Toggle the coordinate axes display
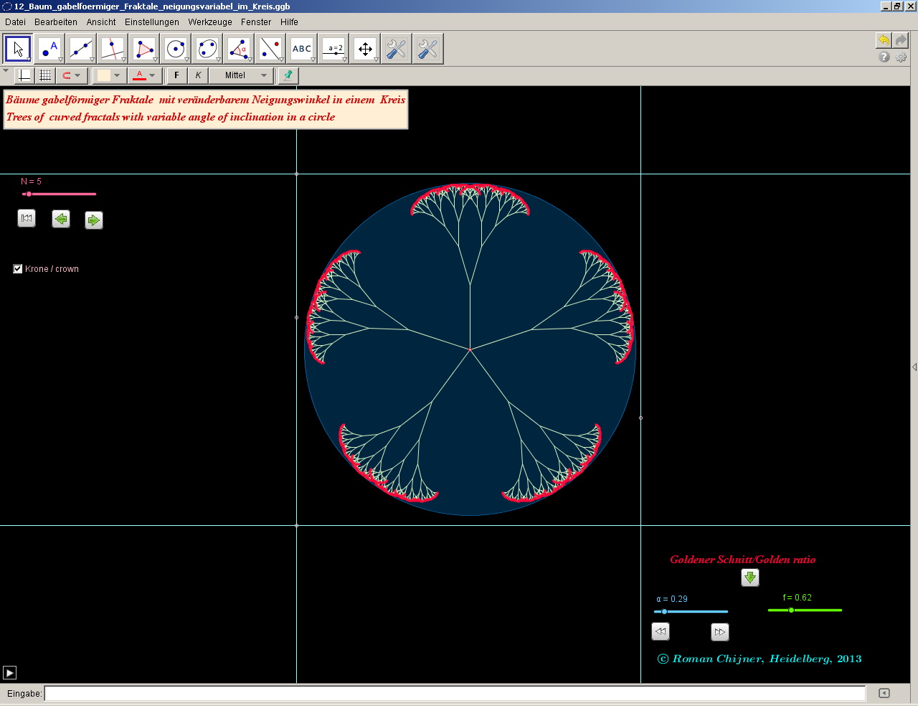This screenshot has height=706, width=918. tap(24, 75)
